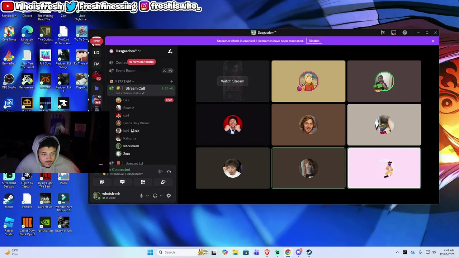This screenshot has height=258, width=459.
Task: Open File Explorer from the taskbar
Action: [x=236, y=252]
